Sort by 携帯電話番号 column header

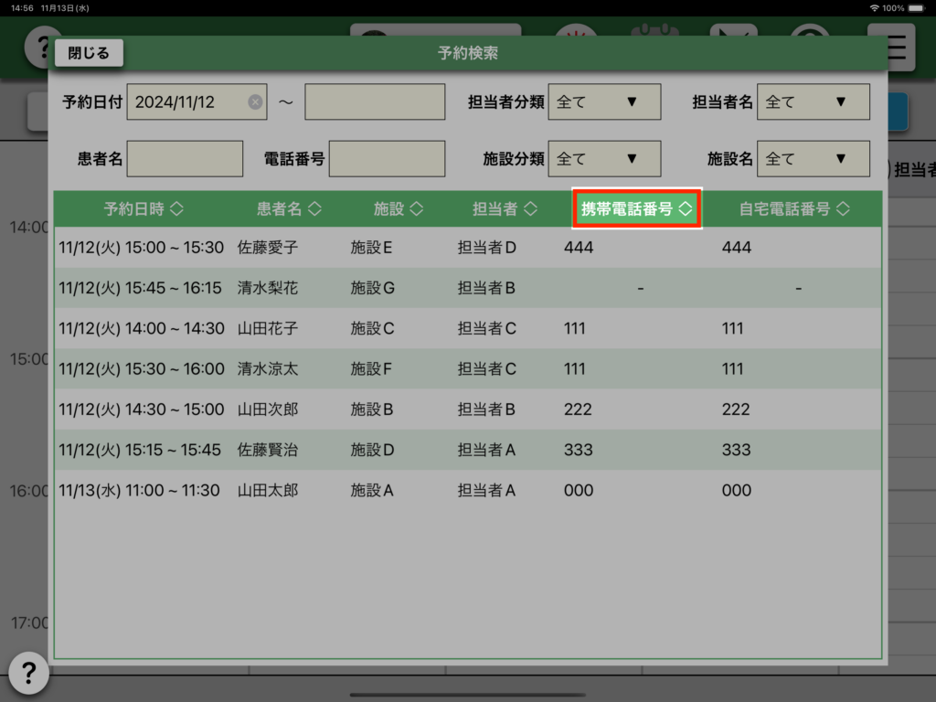pyautogui.click(x=637, y=209)
